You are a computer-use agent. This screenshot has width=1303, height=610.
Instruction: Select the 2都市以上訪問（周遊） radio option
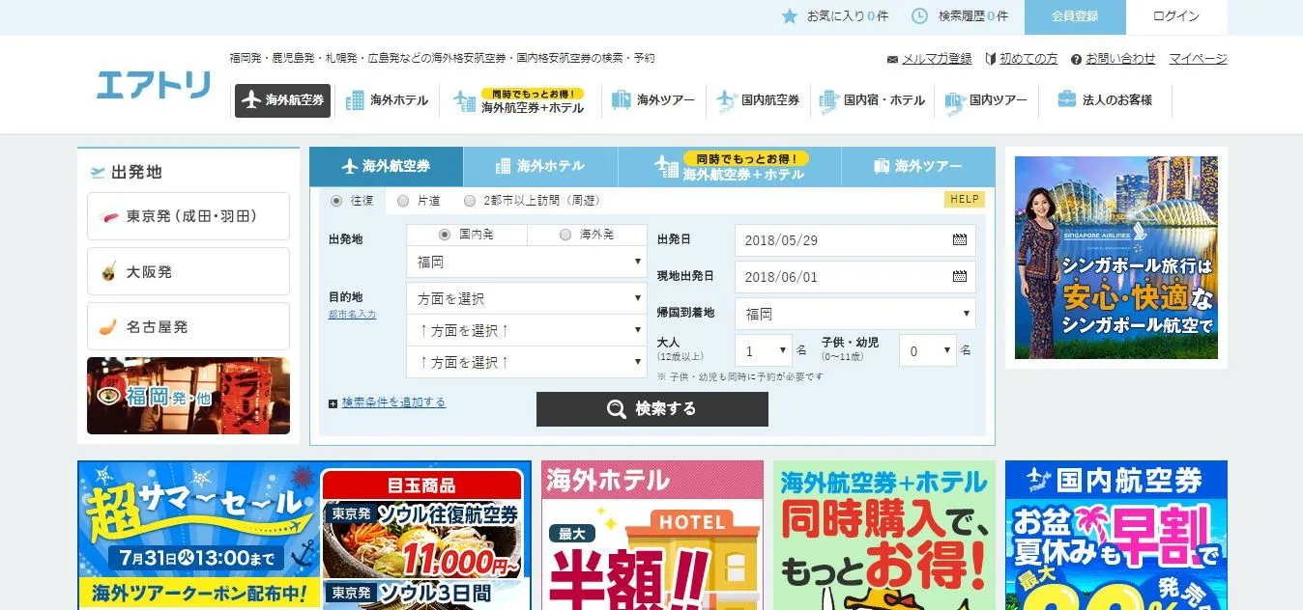pos(470,201)
